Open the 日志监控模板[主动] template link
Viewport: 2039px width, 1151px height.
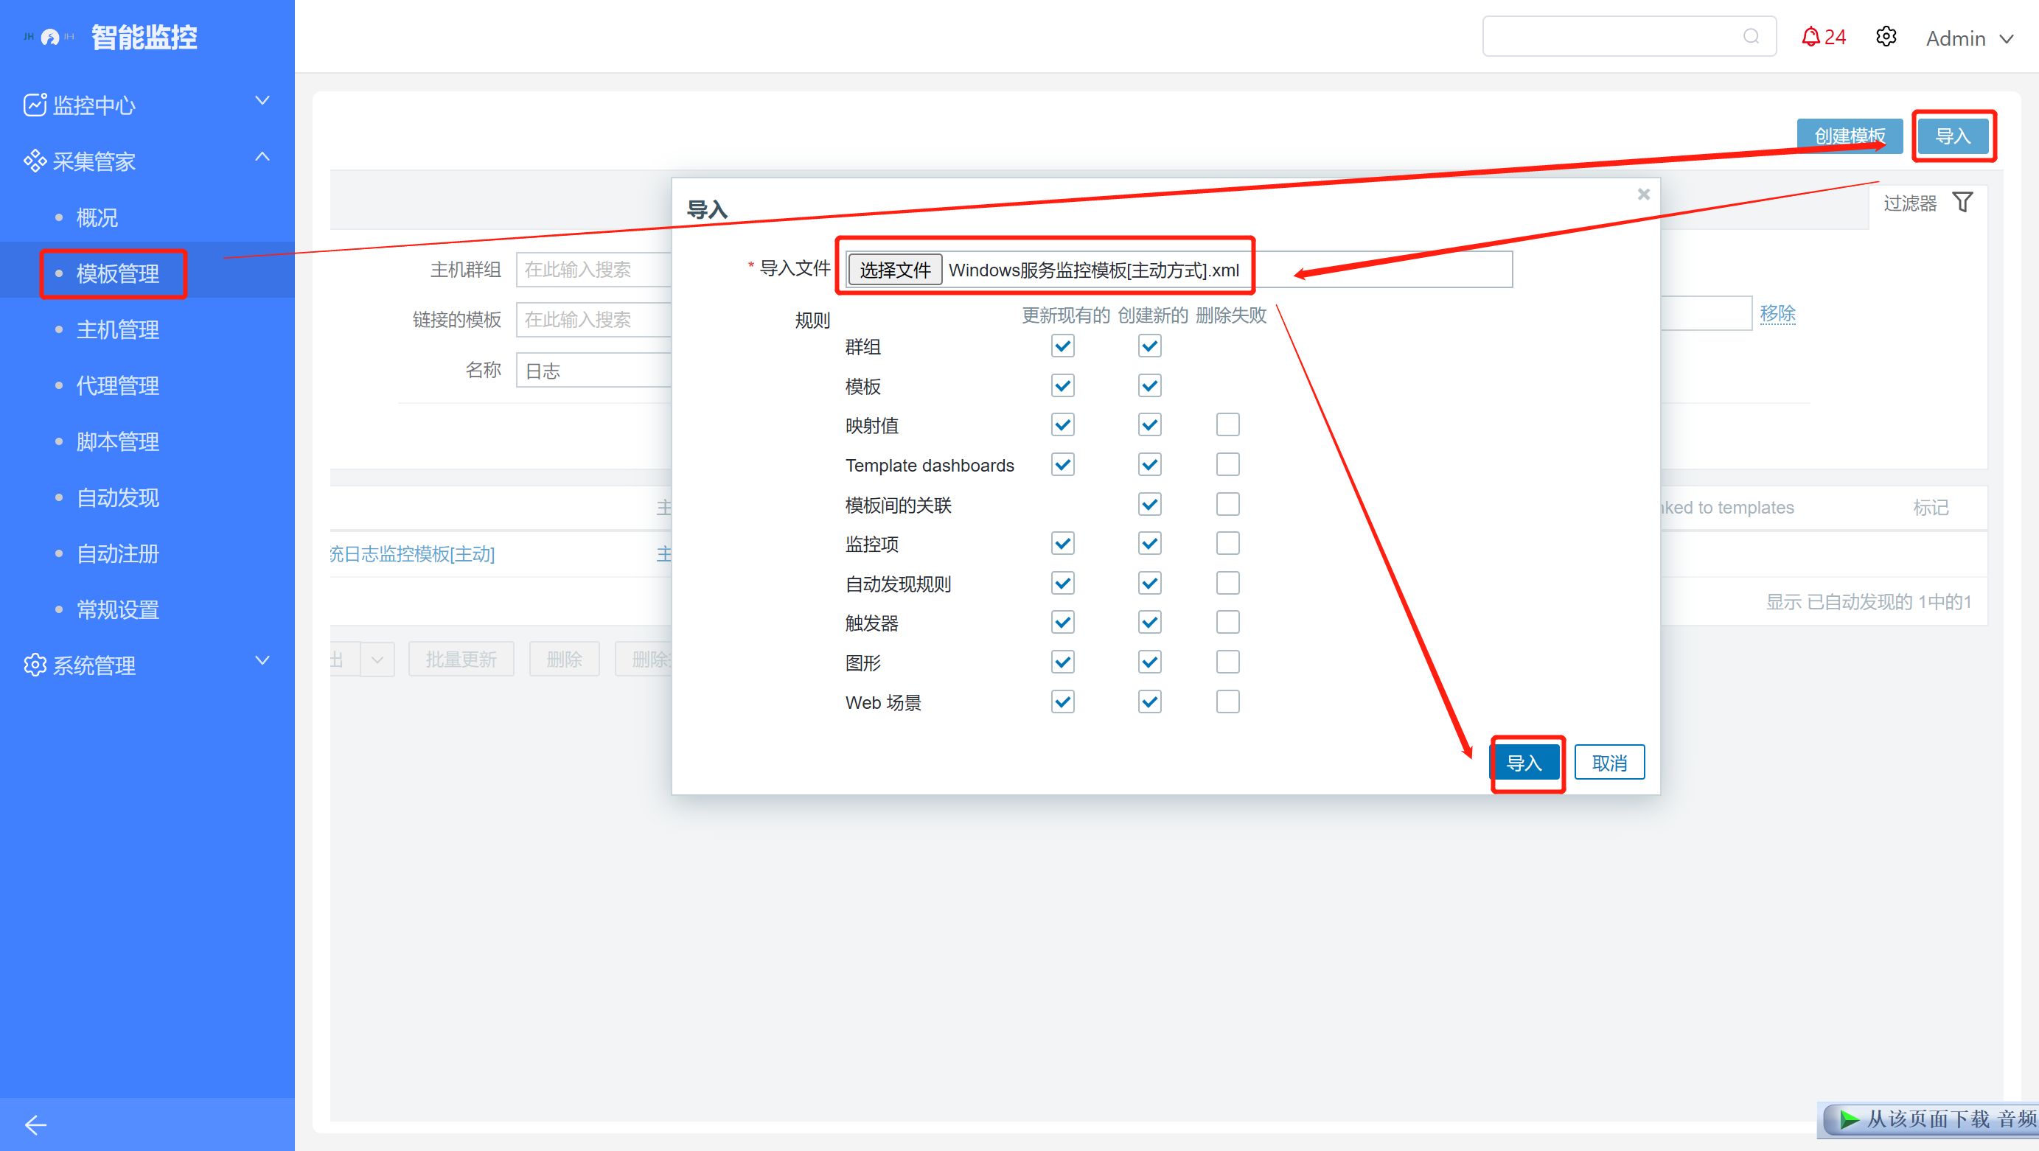coord(412,553)
